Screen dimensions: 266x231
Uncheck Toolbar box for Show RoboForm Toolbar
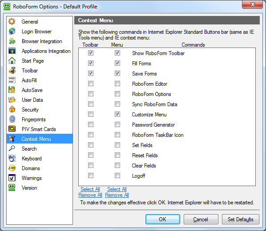pyautogui.click(x=91, y=53)
